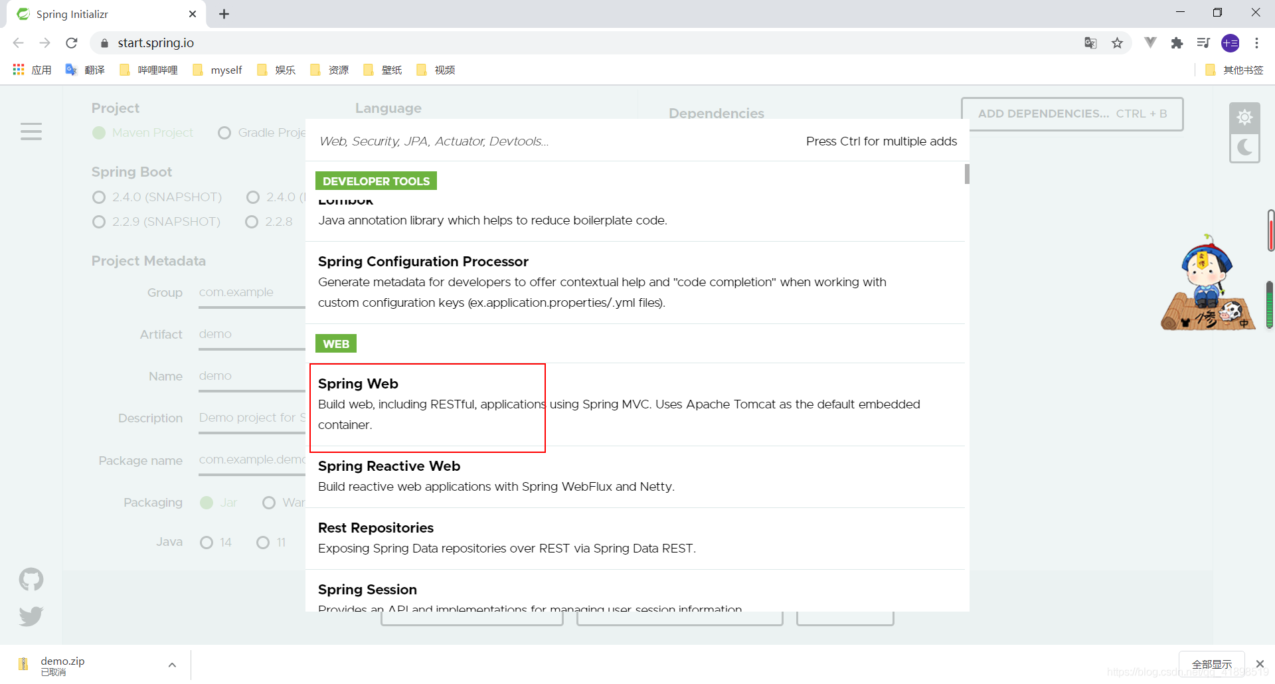This screenshot has width=1275, height=684.
Task: Open the Chrome profile avatar
Action: (1231, 43)
